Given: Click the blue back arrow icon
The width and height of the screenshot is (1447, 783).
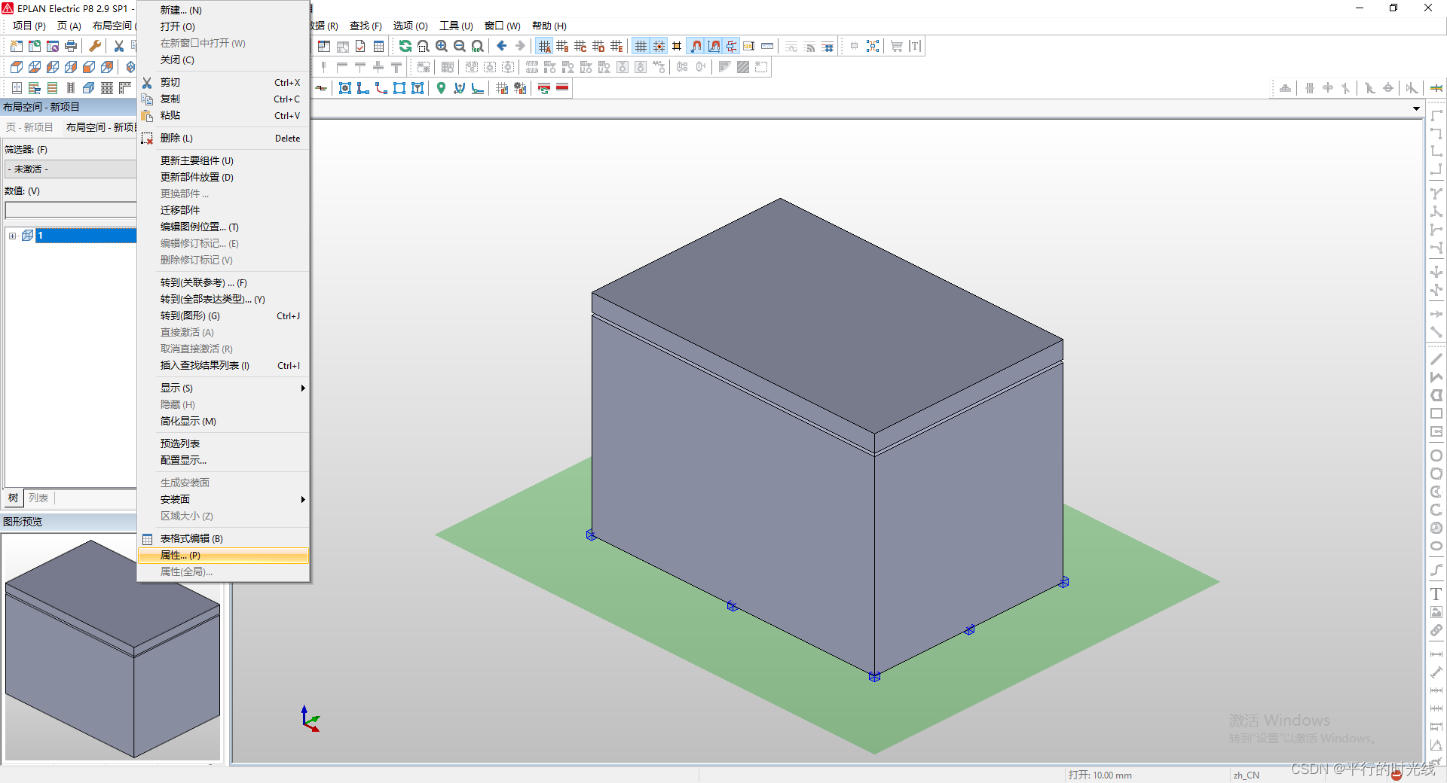Looking at the screenshot, I should (502, 46).
